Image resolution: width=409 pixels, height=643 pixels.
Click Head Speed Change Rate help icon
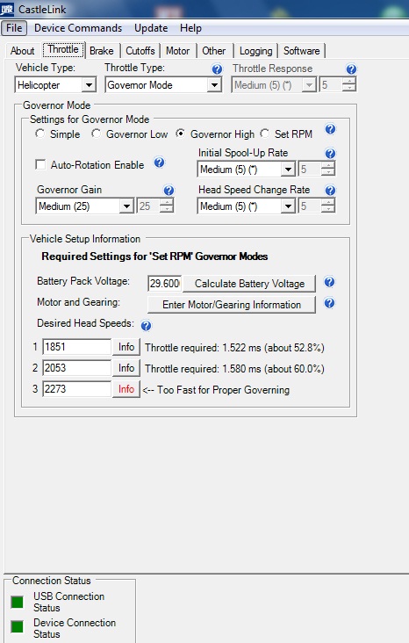(x=330, y=191)
